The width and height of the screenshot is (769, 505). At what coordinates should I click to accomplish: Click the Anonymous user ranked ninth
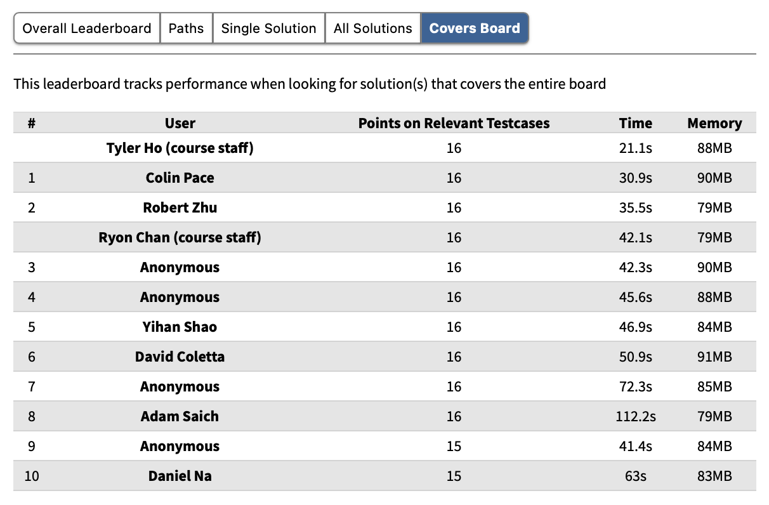point(180,446)
